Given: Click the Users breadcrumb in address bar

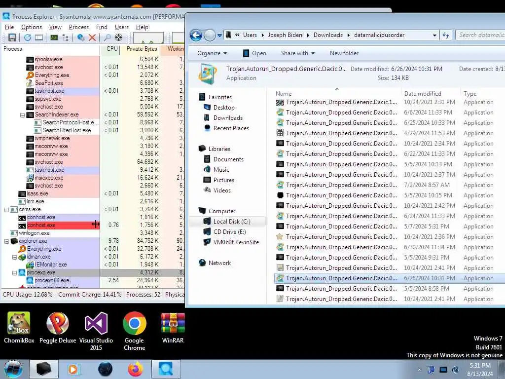Looking at the screenshot, I should tap(250, 35).
